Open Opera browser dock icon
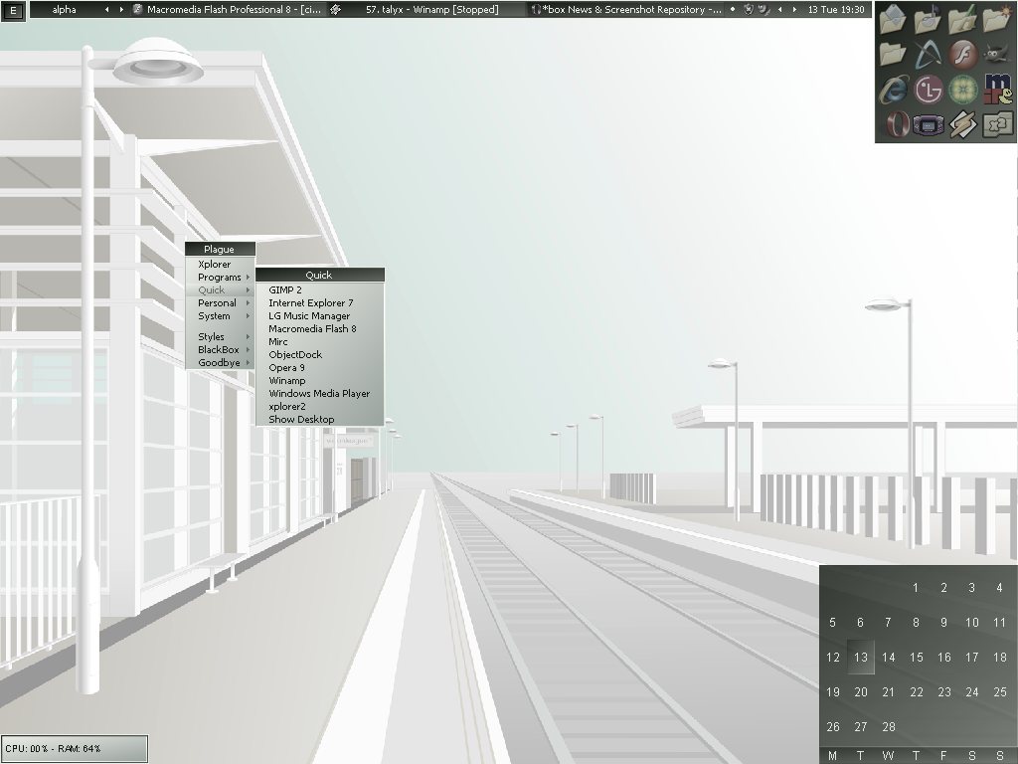This screenshot has height=764, width=1018. click(896, 125)
